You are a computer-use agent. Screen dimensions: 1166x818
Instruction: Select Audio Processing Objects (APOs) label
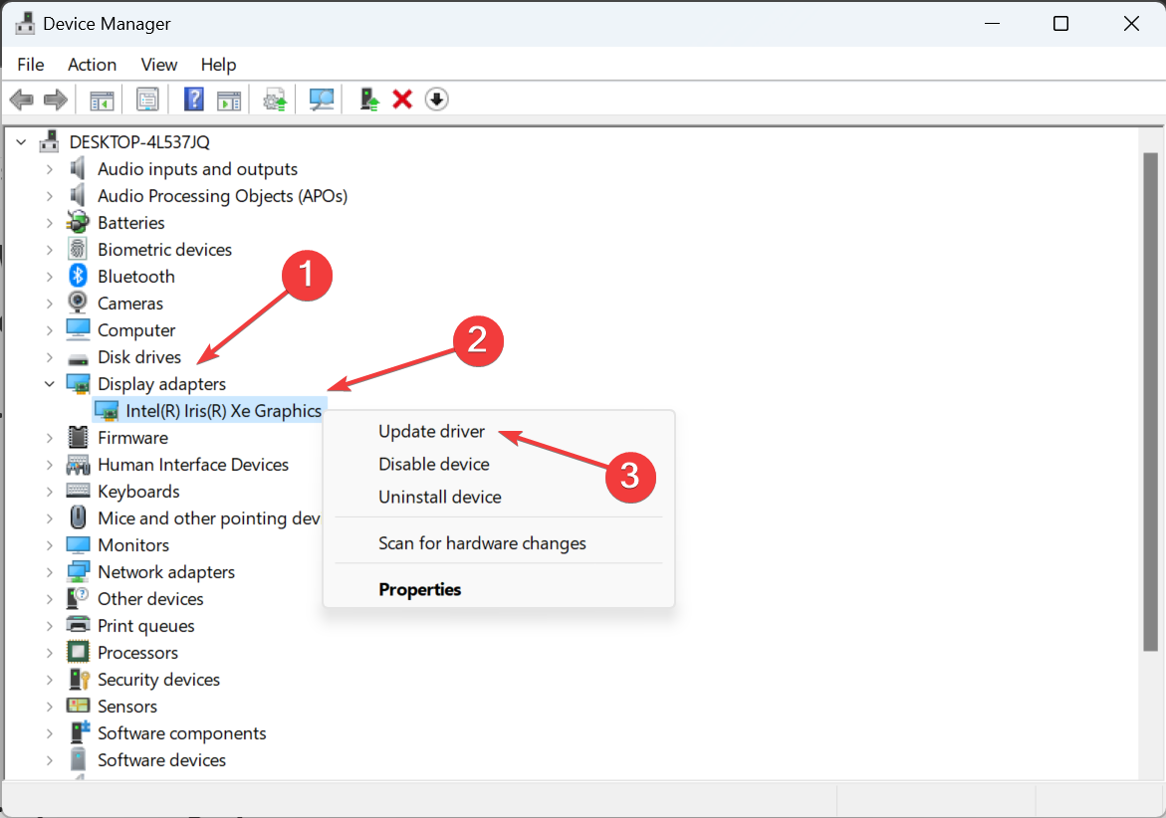(222, 195)
